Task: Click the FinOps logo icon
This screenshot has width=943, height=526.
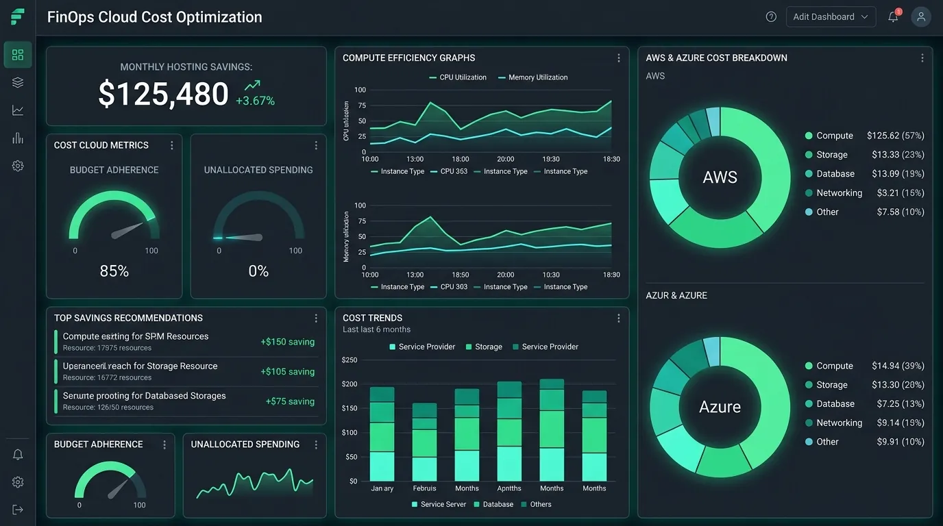Action: 18,16
